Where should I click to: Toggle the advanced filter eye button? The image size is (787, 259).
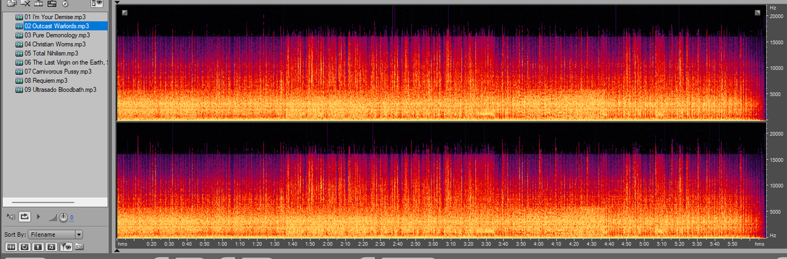(x=66, y=247)
